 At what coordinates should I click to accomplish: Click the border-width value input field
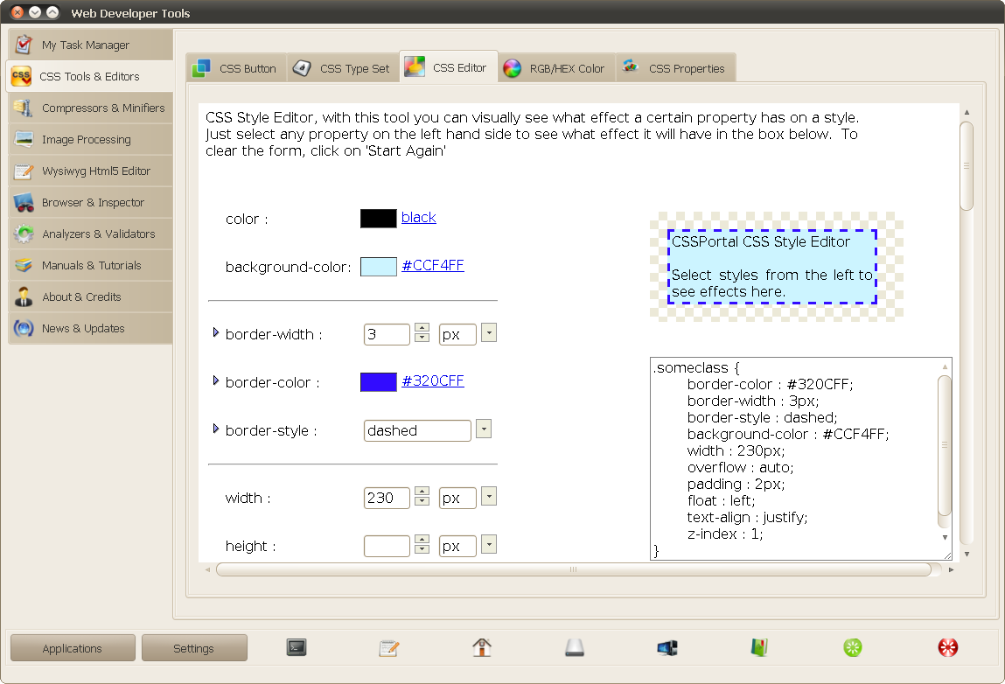coord(387,335)
